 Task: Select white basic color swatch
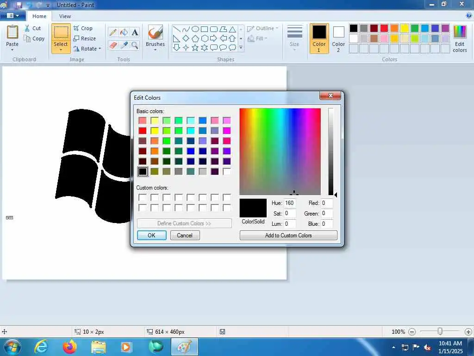tap(227, 172)
